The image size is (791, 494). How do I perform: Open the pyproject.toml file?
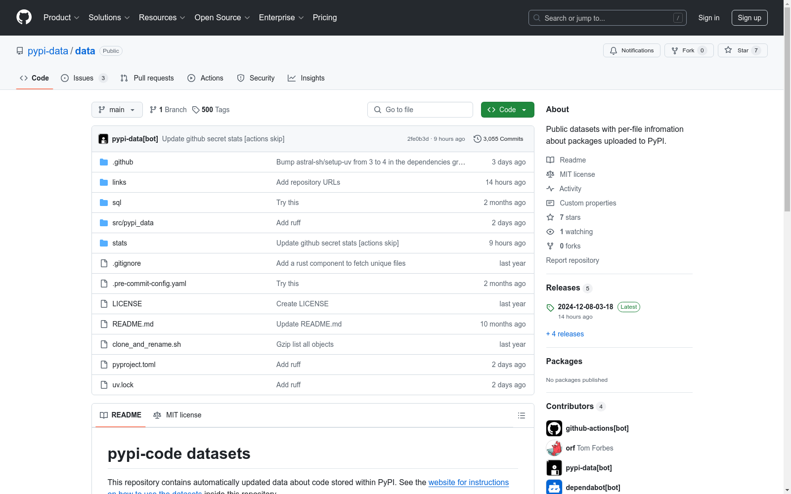(x=134, y=365)
